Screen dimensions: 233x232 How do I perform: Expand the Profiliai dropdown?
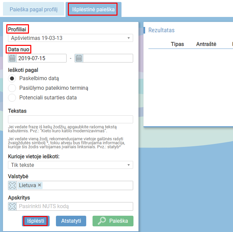click(70, 38)
